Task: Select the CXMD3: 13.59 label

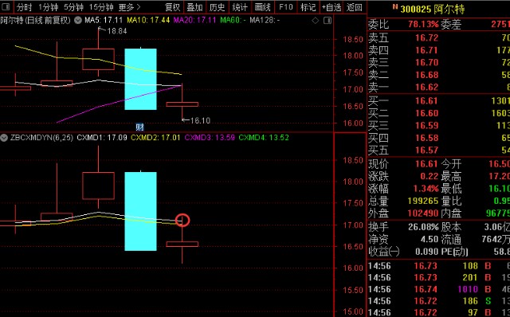Action: click(x=210, y=138)
